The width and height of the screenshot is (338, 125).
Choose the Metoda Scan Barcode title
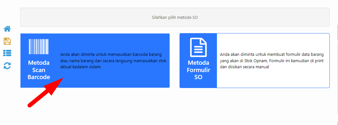[39, 70]
